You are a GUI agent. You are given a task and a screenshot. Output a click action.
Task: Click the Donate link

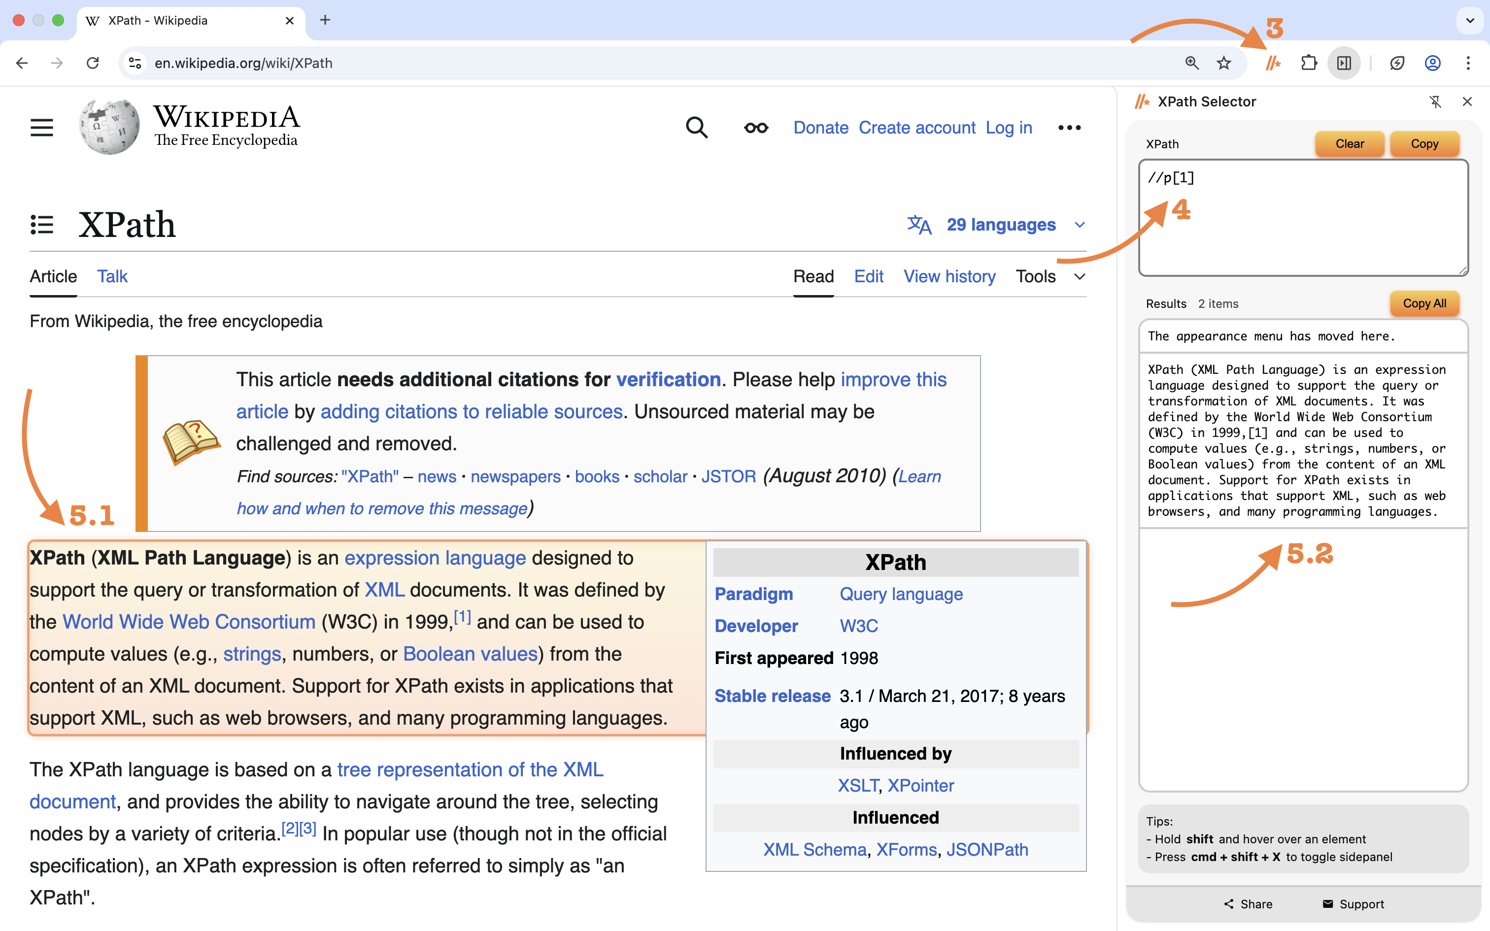click(x=821, y=128)
